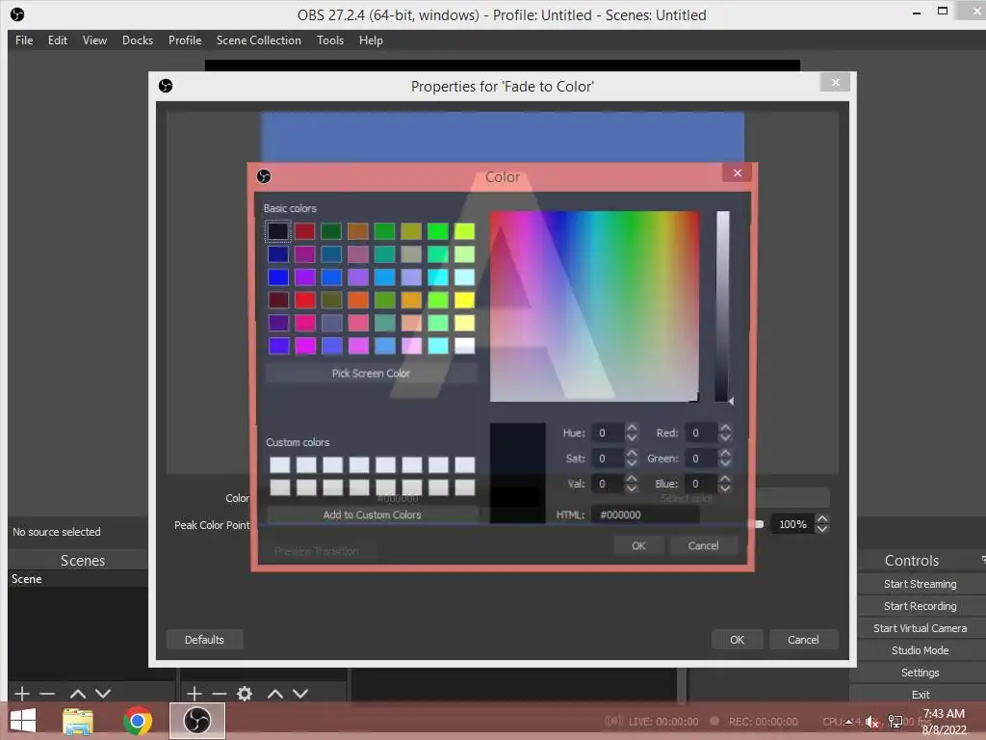Move scene down with arrow icon
986x740 pixels.
coord(103,694)
